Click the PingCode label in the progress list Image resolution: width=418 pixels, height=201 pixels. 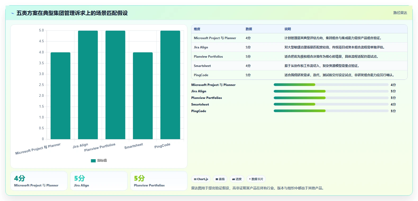click(x=199, y=111)
